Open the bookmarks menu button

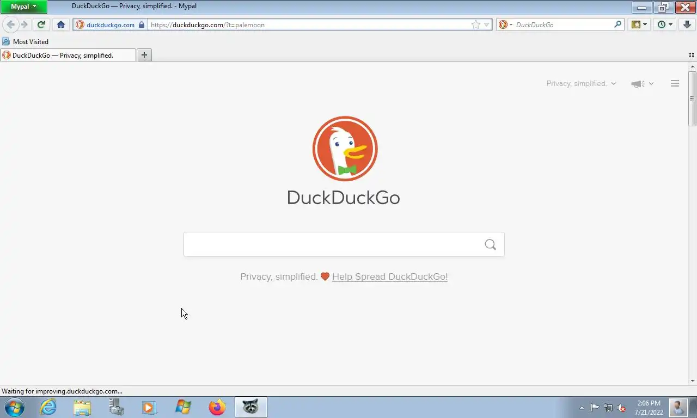coord(639,24)
